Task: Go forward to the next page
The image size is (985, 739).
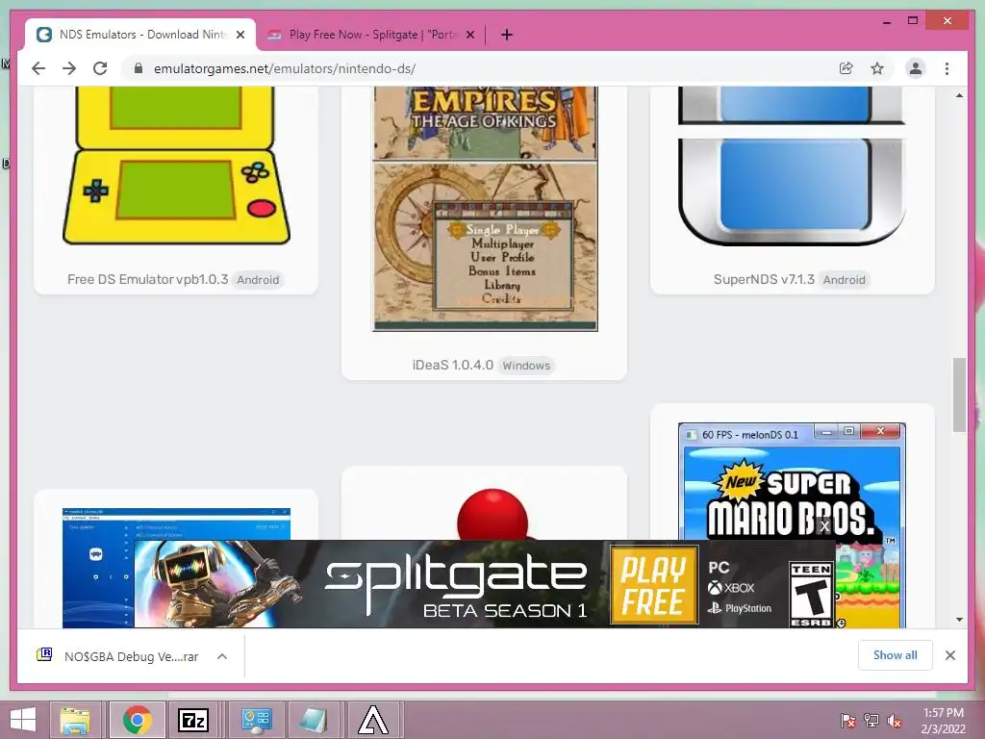Action: 69,68
